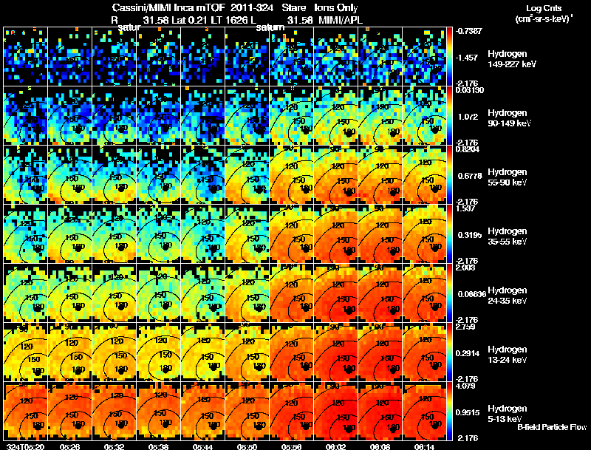Click the "05:56" time axis label
591x450 pixels.
click(x=292, y=446)
